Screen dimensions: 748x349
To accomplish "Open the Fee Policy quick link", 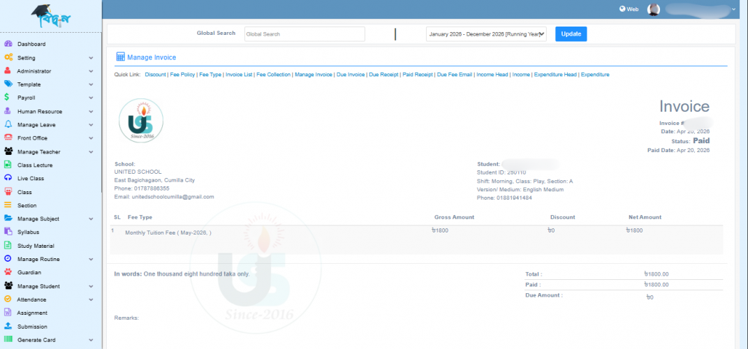I will click(183, 75).
